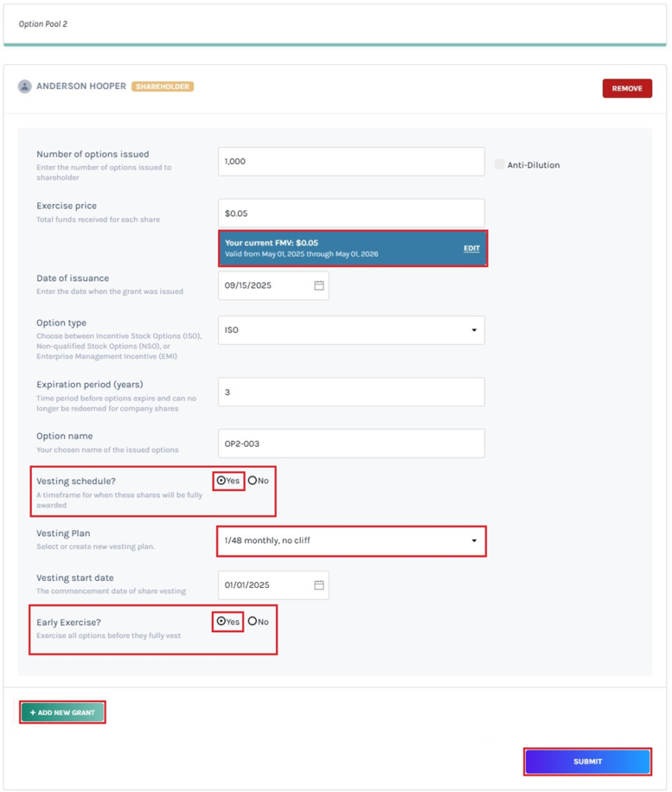Open calendar icon for Vesting start date

click(319, 585)
